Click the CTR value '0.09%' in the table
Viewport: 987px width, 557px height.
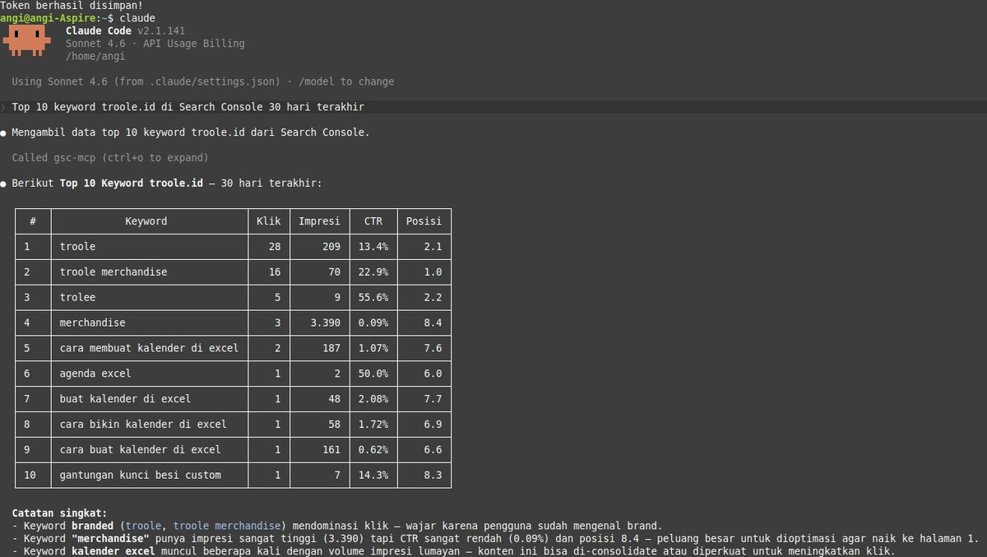373,323
